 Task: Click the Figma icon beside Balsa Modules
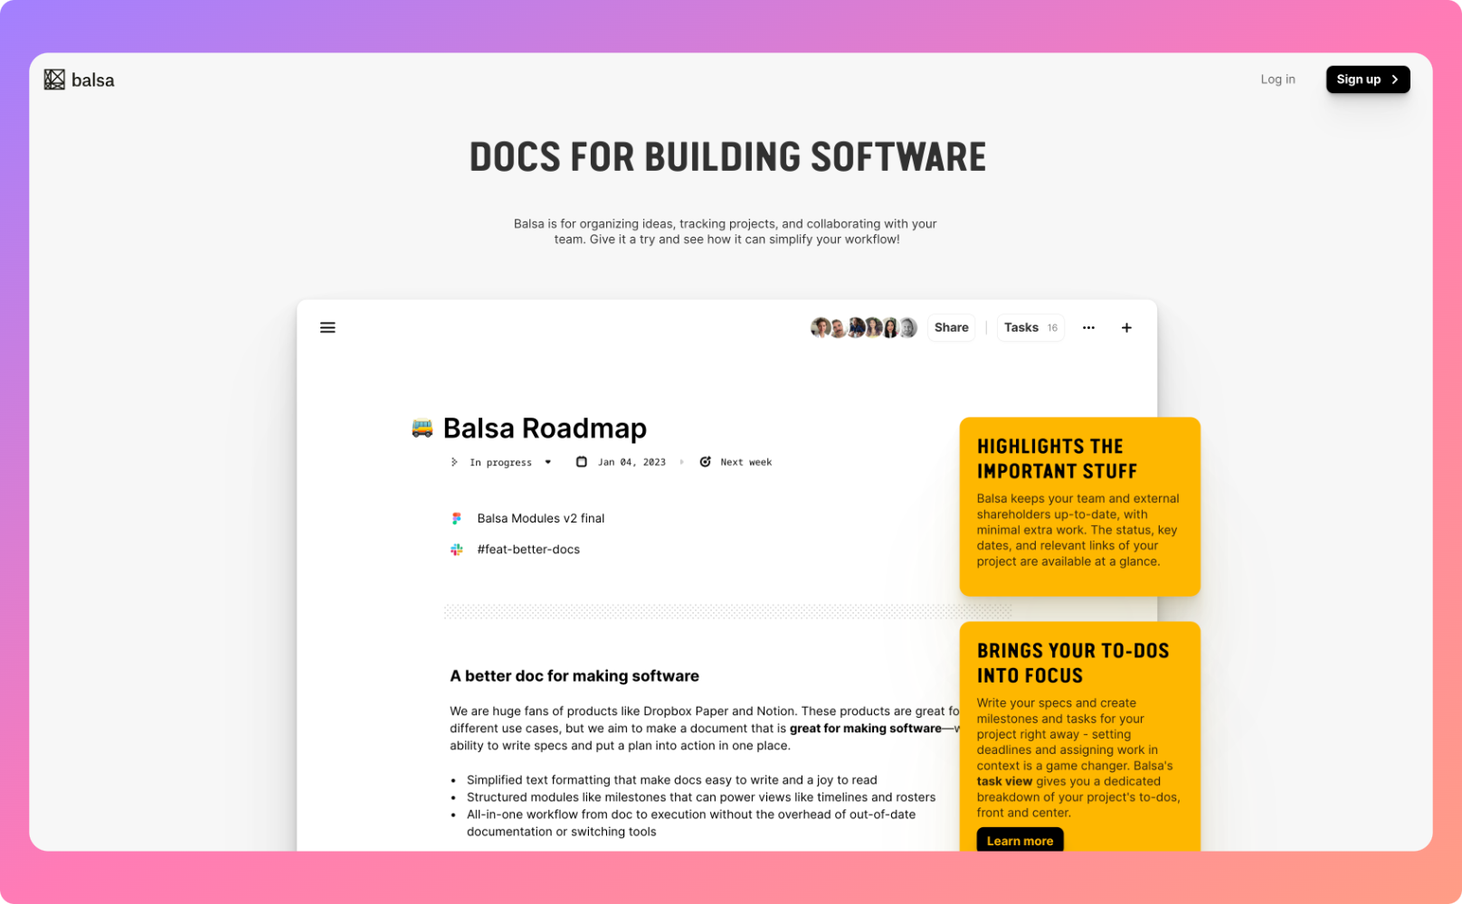(x=457, y=518)
